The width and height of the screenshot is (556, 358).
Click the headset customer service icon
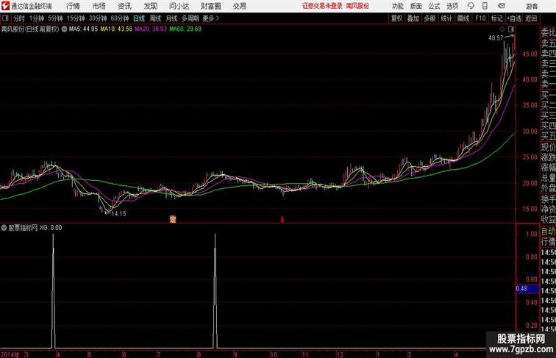point(471,6)
